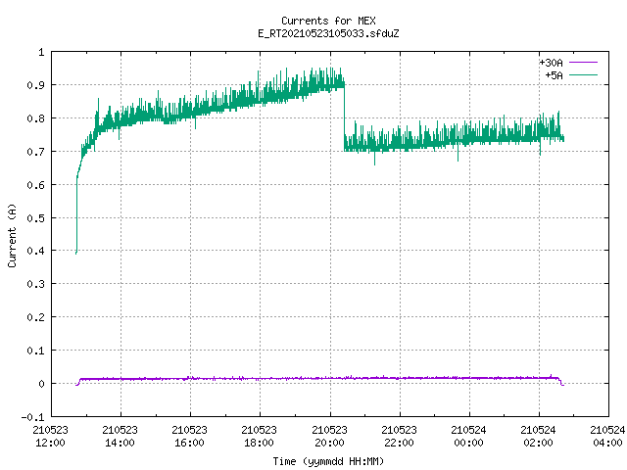Viewport: 627px width, 470px height.
Task: Click y-axis tick label 0.6
Action: pos(35,185)
